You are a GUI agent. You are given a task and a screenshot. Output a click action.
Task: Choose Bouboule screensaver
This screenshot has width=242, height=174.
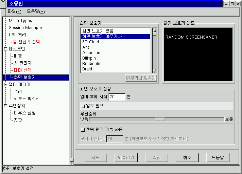click(x=116, y=64)
